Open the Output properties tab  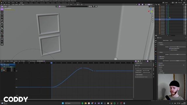coord(156,43)
